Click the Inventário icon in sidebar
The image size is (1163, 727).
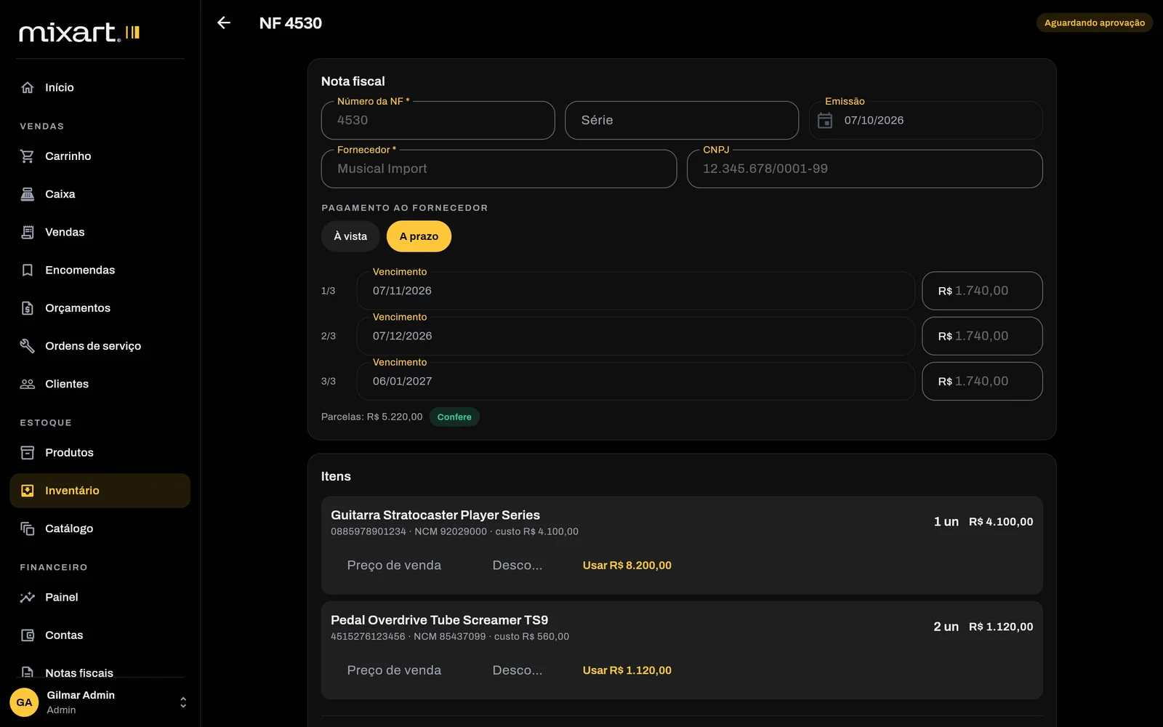28,491
